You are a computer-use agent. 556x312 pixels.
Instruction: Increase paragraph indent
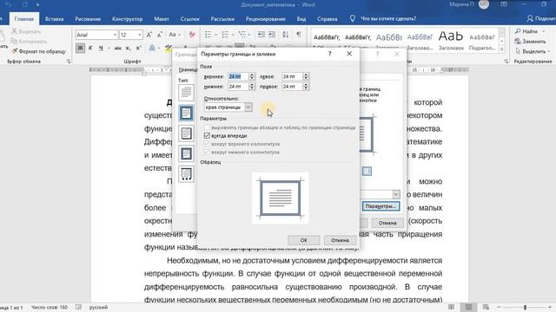tap(272, 35)
